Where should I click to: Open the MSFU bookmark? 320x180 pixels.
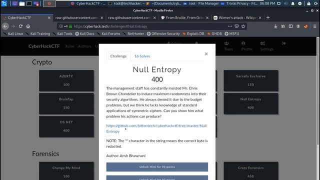[x=232, y=33]
